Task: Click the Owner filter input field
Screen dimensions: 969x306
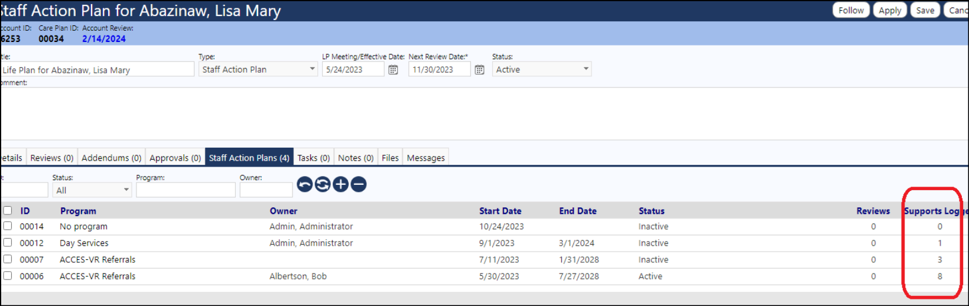Action: click(x=266, y=190)
